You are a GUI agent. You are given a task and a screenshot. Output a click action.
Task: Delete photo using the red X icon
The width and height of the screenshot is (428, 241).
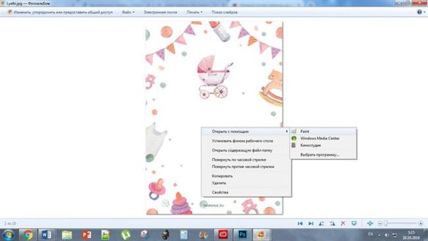pos(343,223)
